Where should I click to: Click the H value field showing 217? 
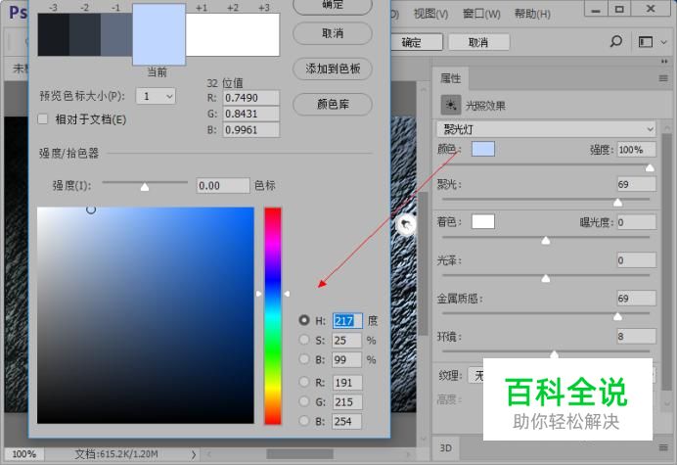[x=347, y=321]
